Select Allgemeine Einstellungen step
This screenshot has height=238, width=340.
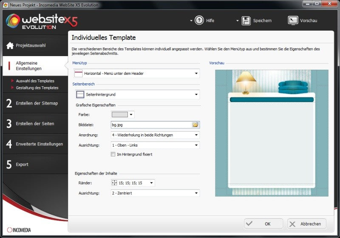click(x=35, y=66)
